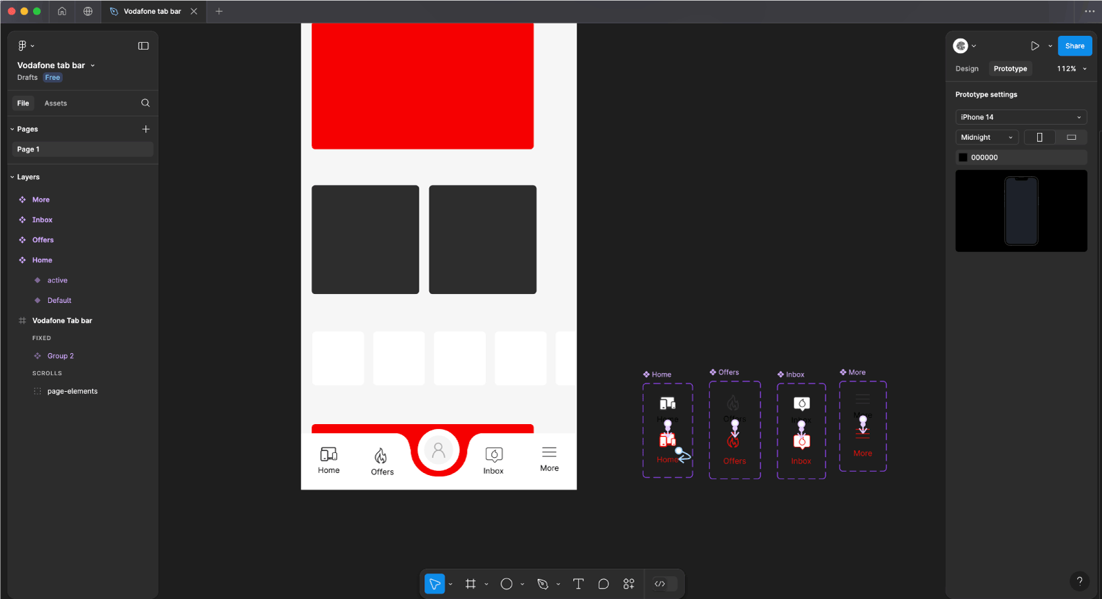The image size is (1102, 599).
Task: Open the Midnight device color dropdown
Action: pos(986,137)
